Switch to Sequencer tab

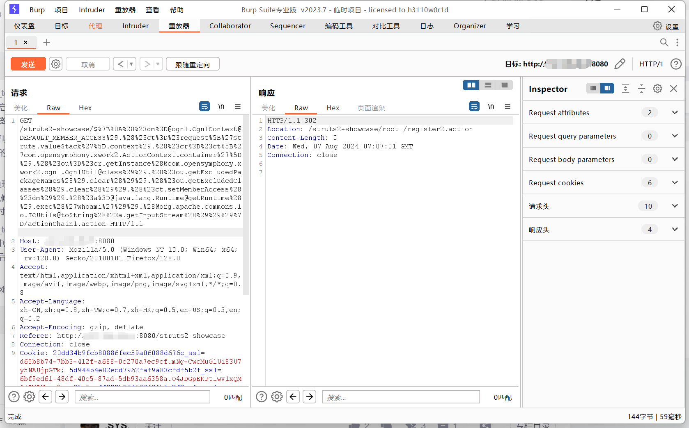point(288,26)
